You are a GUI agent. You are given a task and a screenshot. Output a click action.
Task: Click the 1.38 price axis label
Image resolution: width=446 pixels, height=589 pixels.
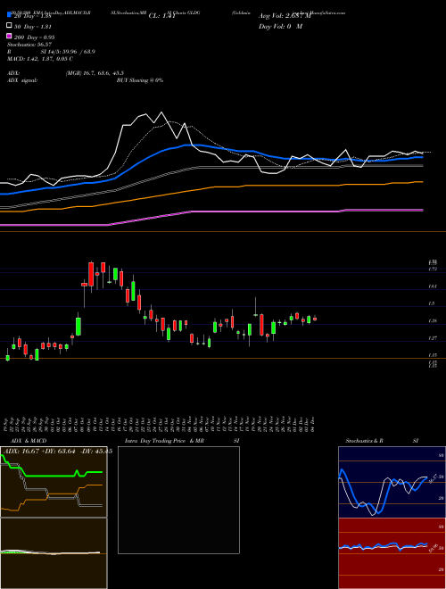[432, 320]
